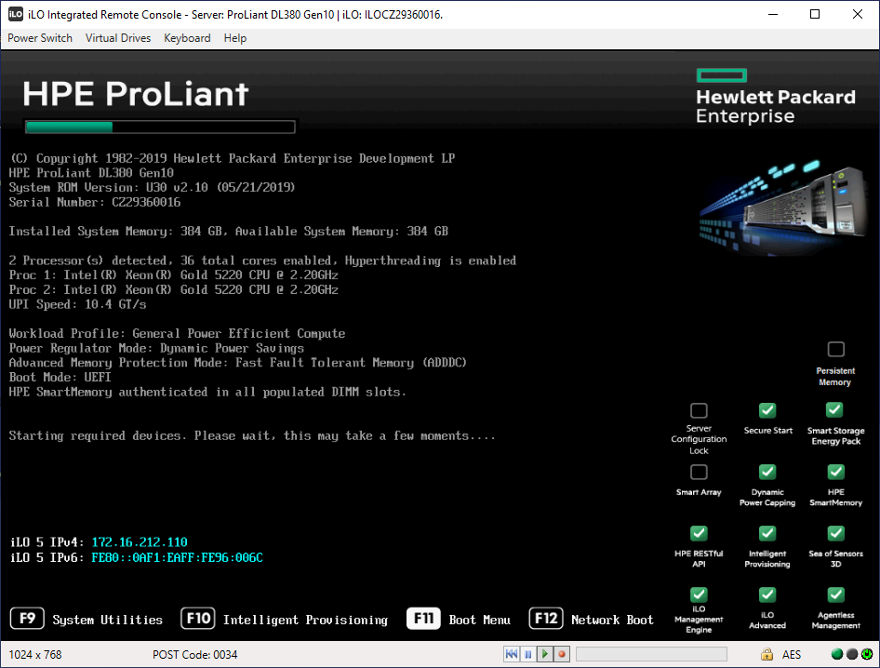The width and height of the screenshot is (880, 668).
Task: Open the Keyboard menu
Action: point(187,38)
